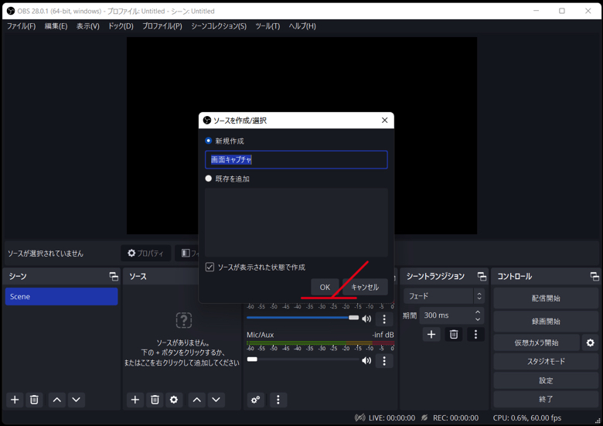Mute the Mic/Aux speaker icon
The width and height of the screenshot is (603, 426).
coord(366,360)
